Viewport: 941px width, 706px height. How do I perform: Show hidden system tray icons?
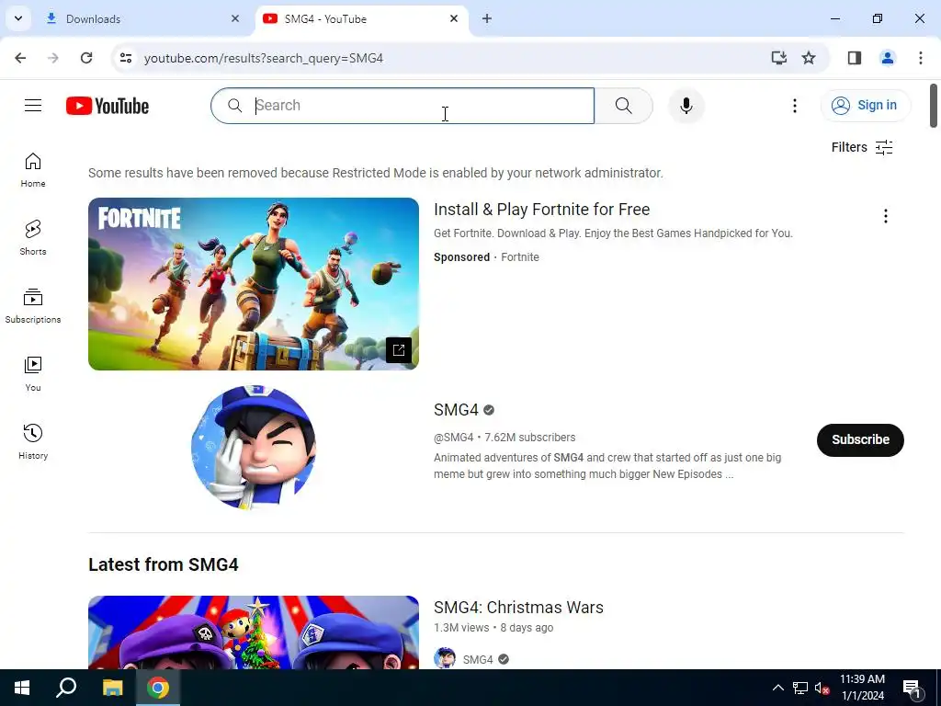[777, 688]
